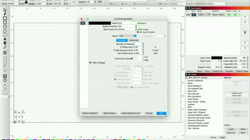Open the Mode dropdown in Cut Settings Editor
The image size is (250, 140).
(x=127, y=36)
